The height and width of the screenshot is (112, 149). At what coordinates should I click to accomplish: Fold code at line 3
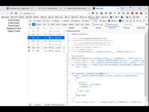69,39
